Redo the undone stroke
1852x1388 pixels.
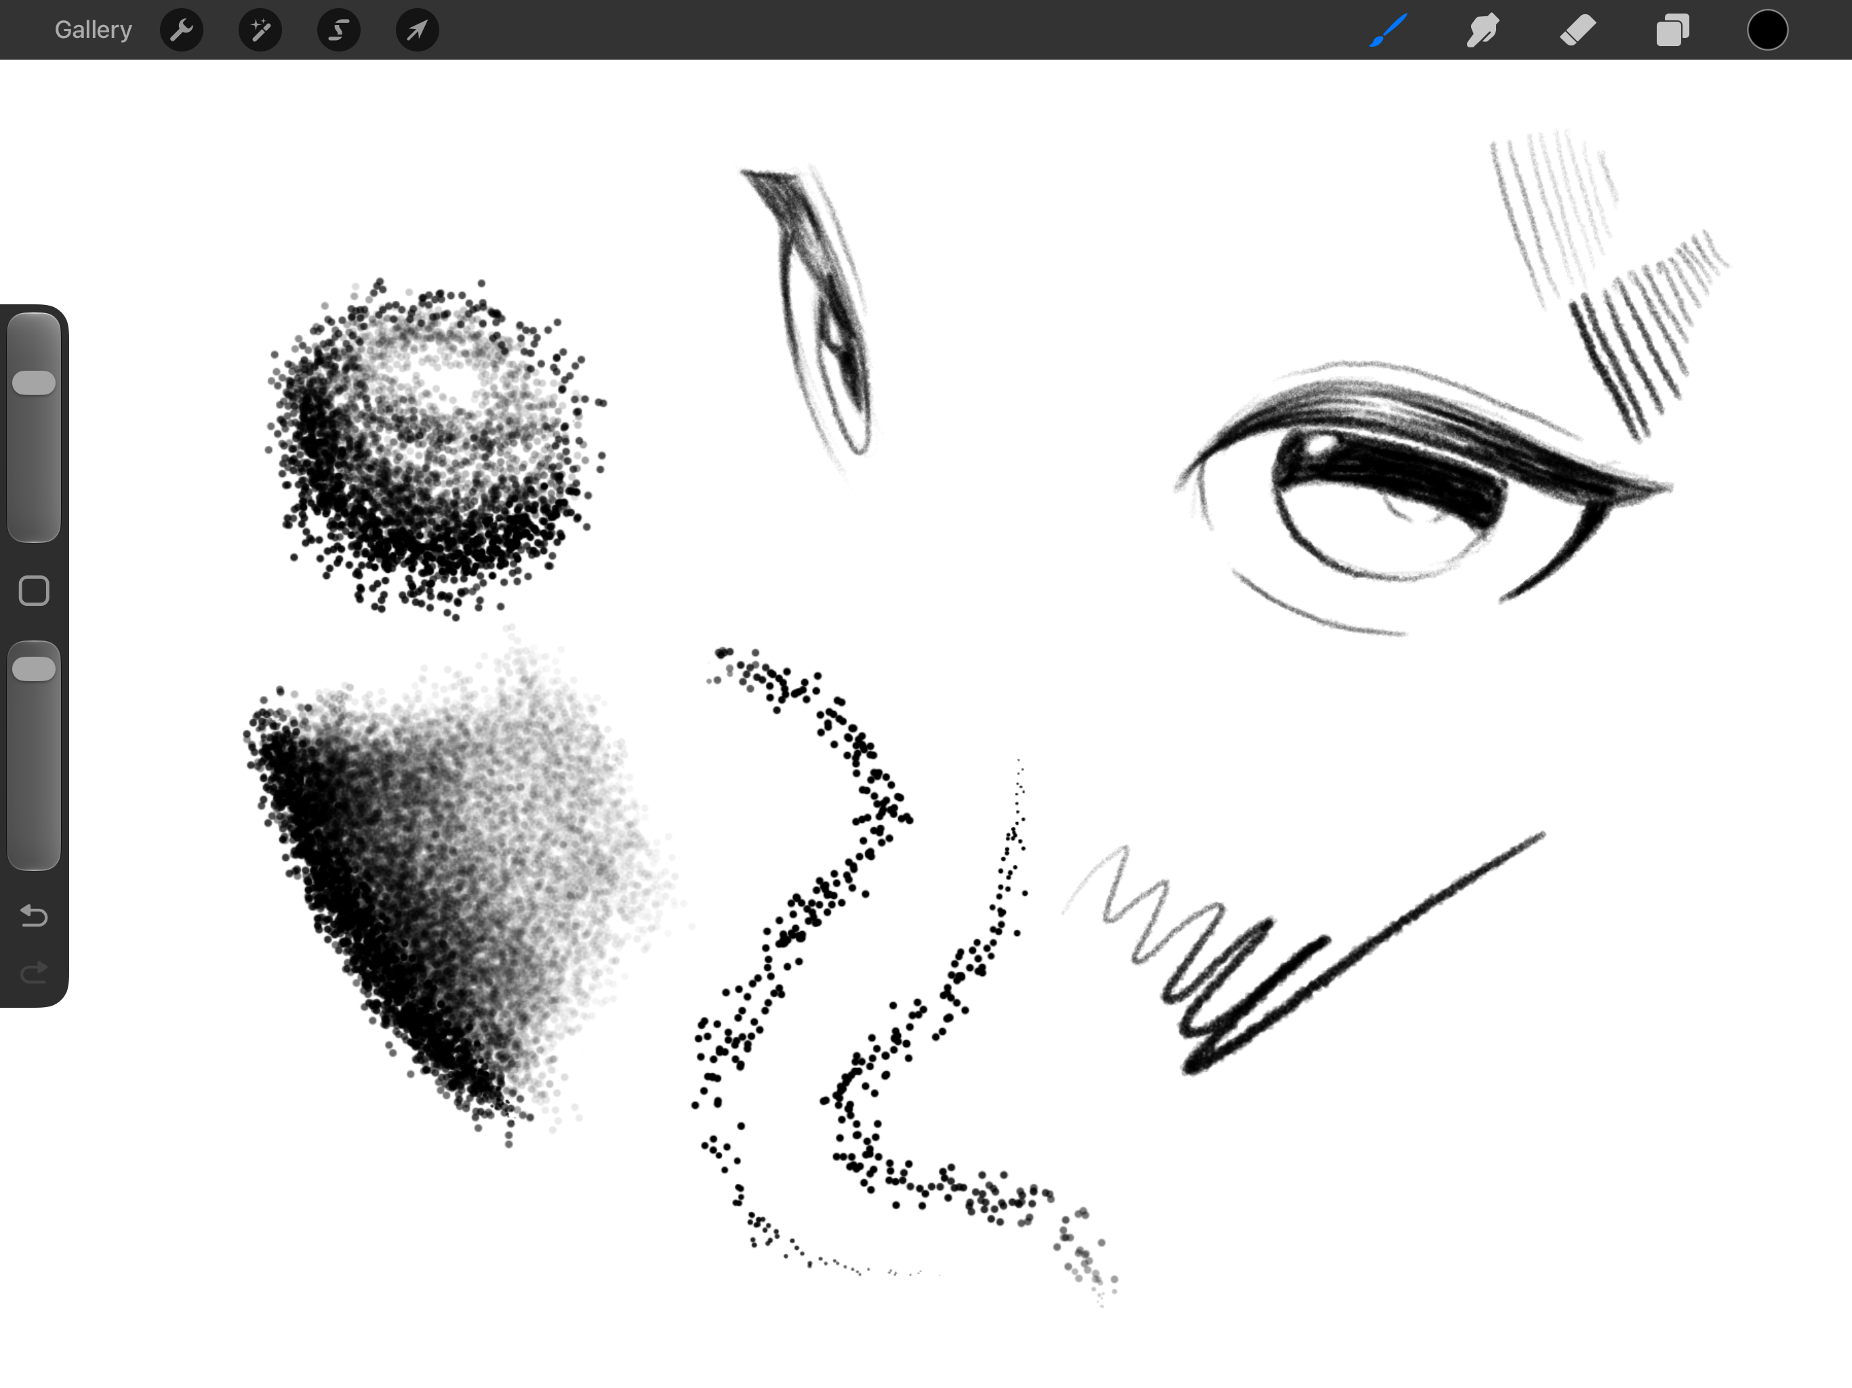point(35,972)
